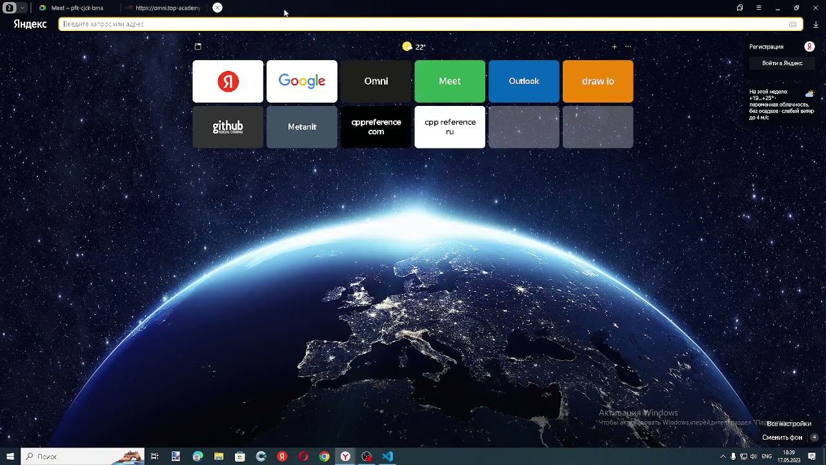Screen dimensions: 826x465
Task: Open Google Chrome from the taskbar
Action: [325, 456]
